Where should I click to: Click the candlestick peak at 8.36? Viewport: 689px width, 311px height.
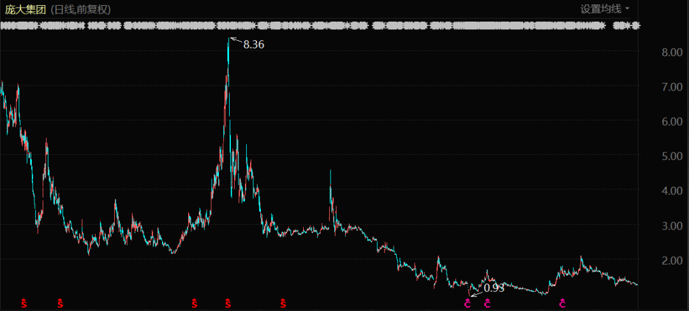[x=228, y=41]
